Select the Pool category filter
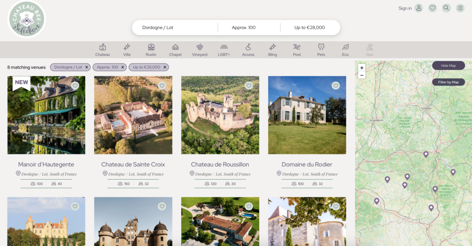472x246 pixels. coord(297,50)
